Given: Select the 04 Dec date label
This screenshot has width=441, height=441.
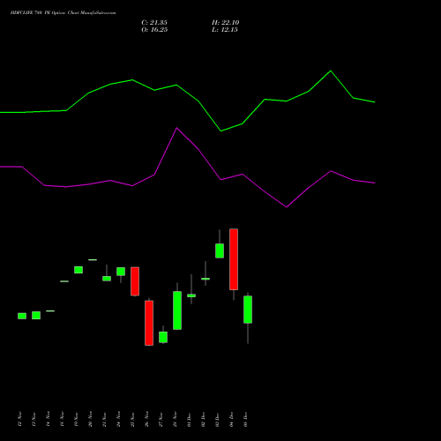Looking at the screenshot, I should [231, 419].
